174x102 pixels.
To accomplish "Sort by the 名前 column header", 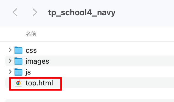I will (x=31, y=34).
